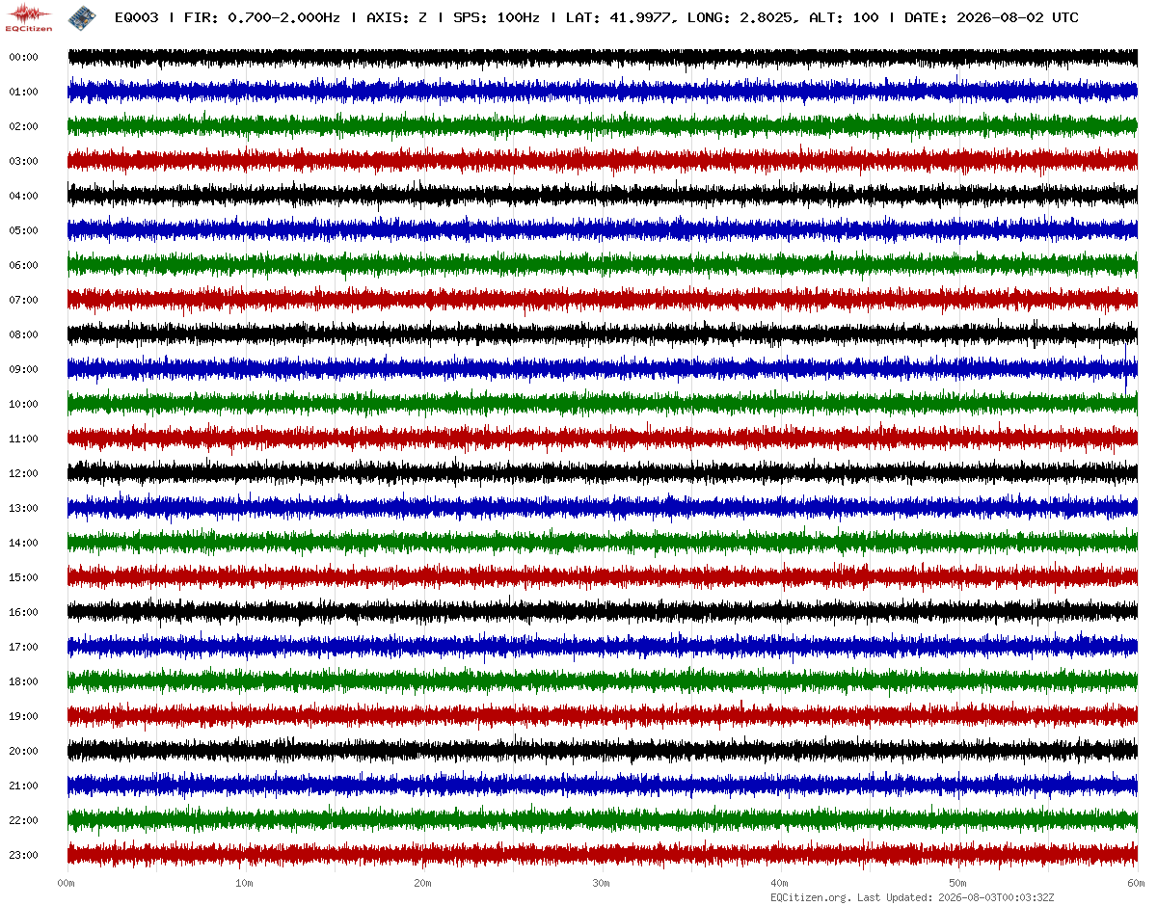The height and width of the screenshot is (906, 1157).
Task: Click the 05:00 hour label
Action: 23,231
